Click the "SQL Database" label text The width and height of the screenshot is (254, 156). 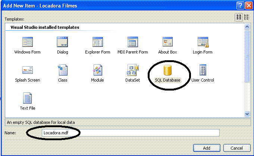[x=167, y=80]
